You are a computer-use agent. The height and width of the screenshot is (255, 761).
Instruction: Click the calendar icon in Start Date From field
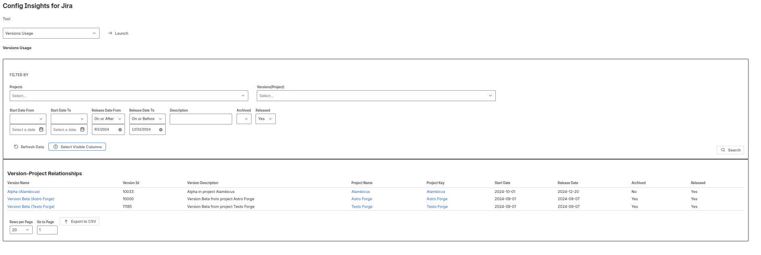[41, 130]
